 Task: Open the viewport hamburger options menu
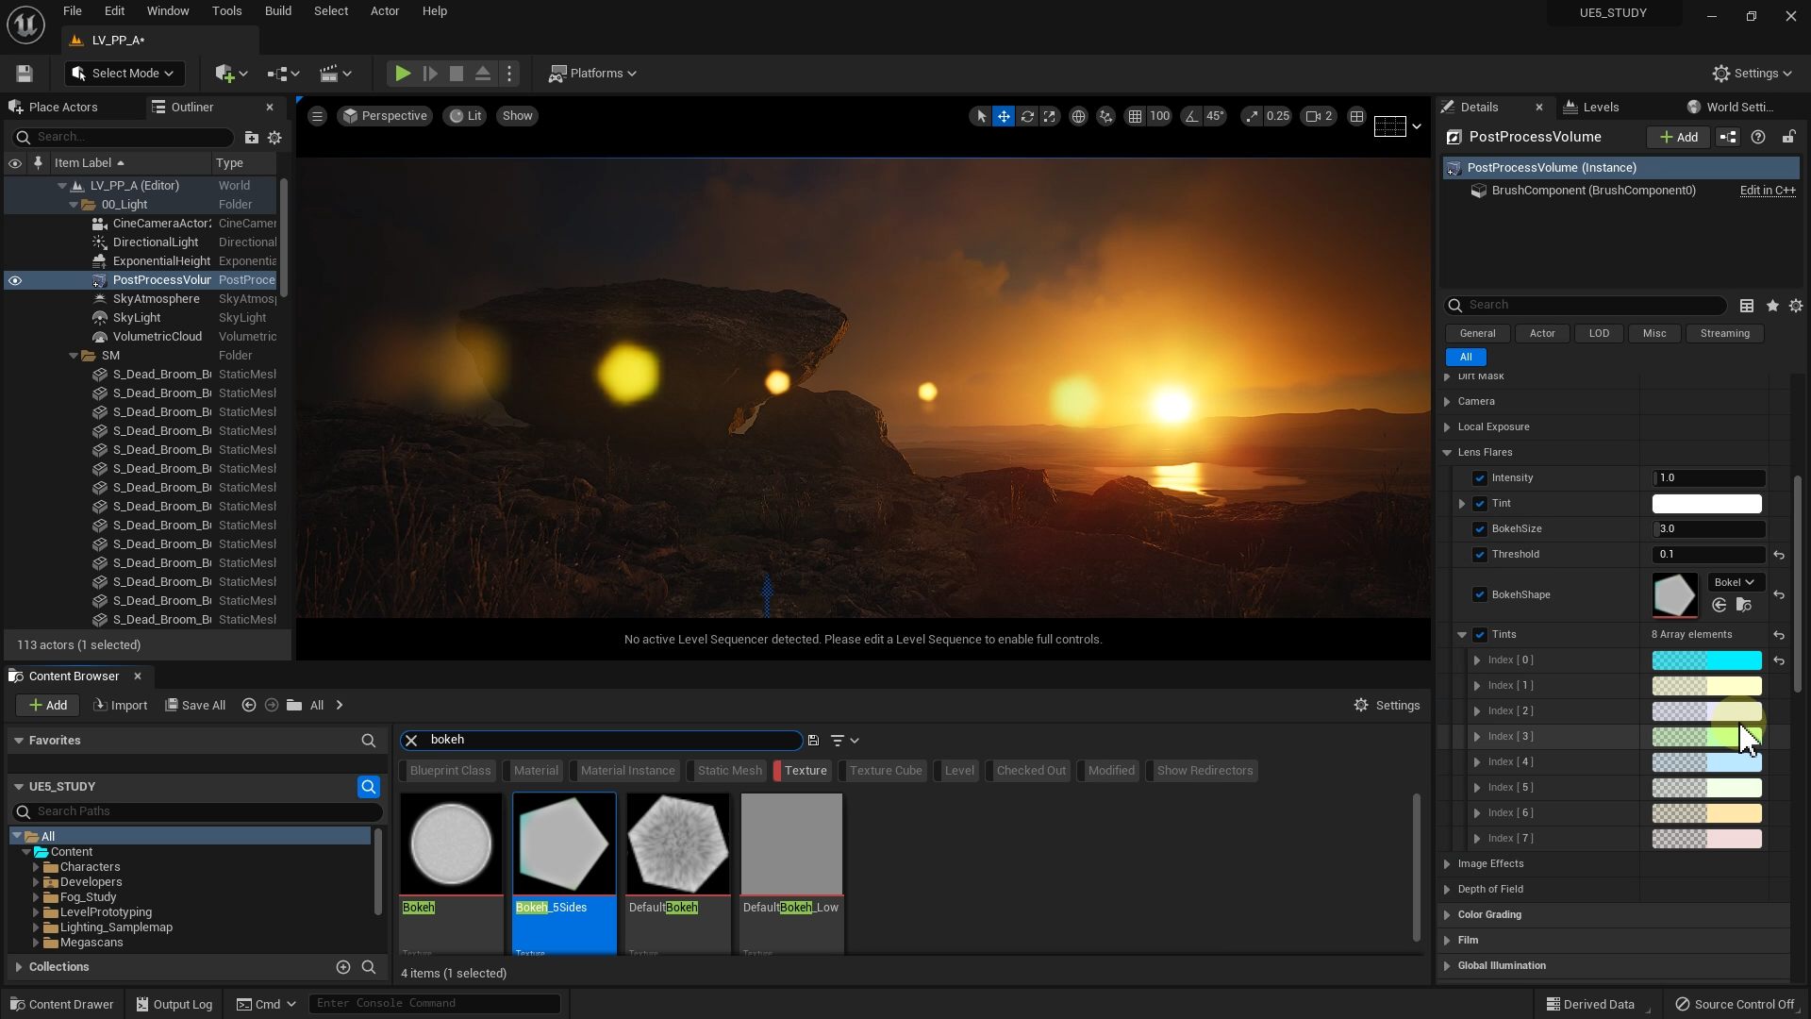(317, 116)
